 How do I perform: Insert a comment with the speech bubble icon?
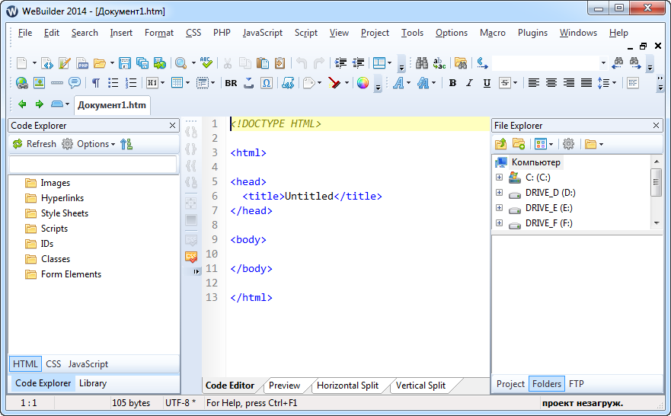(x=75, y=82)
